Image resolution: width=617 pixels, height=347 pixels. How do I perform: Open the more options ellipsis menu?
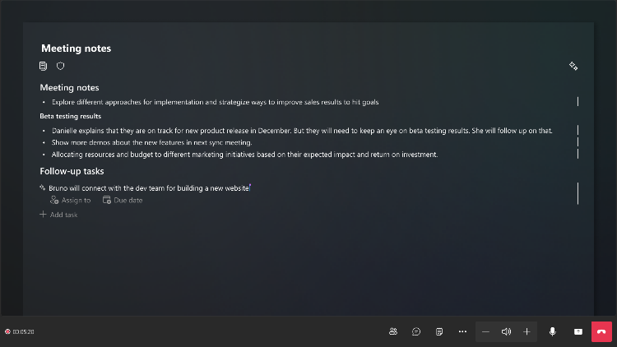462,331
